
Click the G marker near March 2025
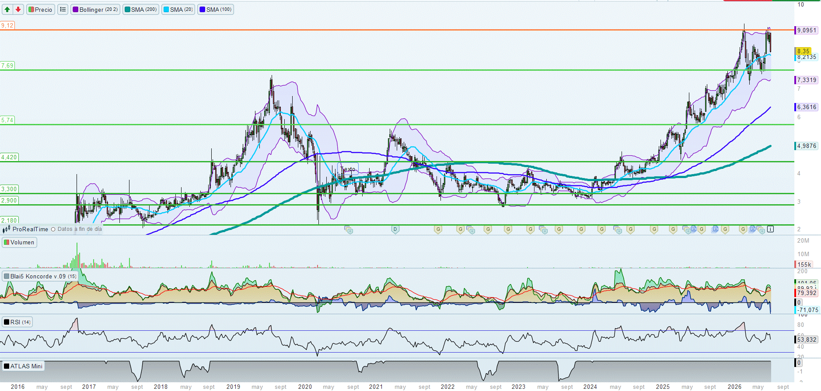(x=673, y=229)
